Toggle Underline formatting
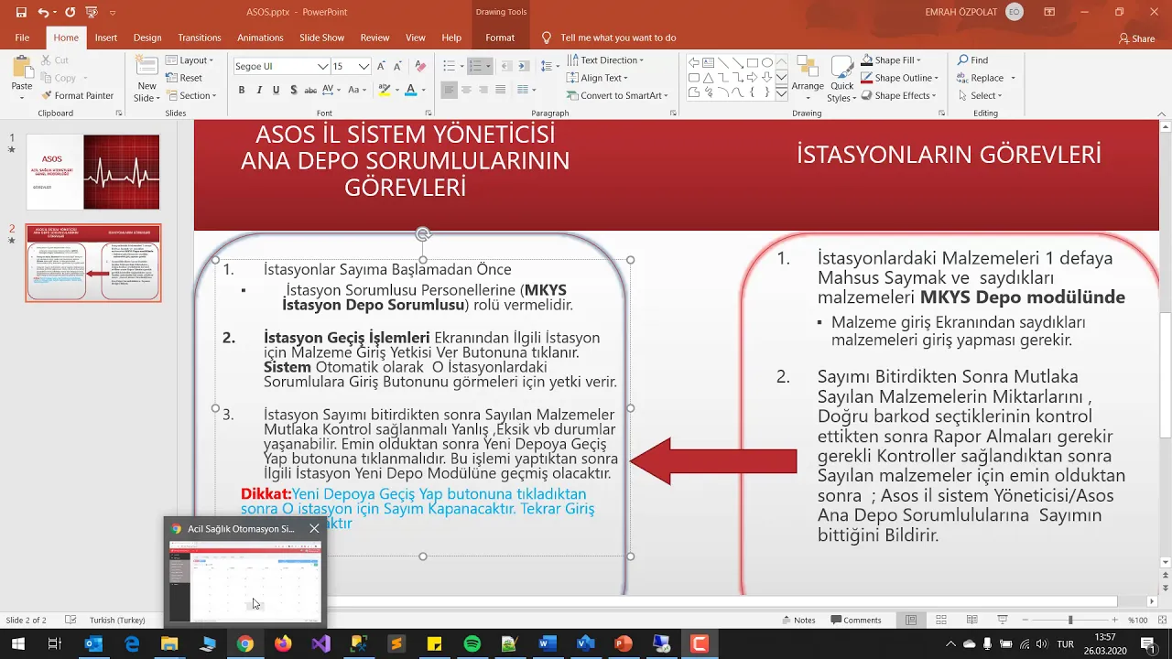 (276, 90)
